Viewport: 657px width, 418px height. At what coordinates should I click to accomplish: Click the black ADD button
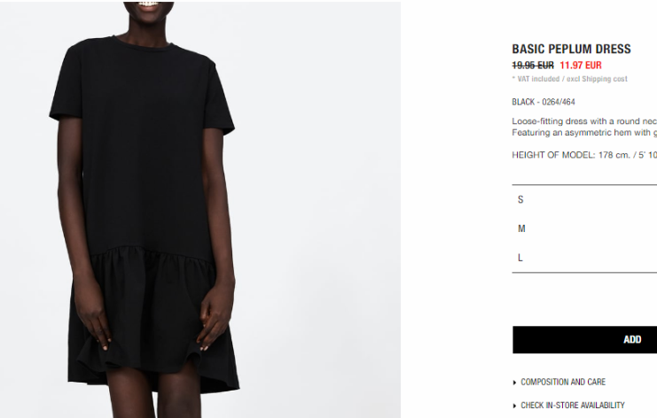point(584,339)
